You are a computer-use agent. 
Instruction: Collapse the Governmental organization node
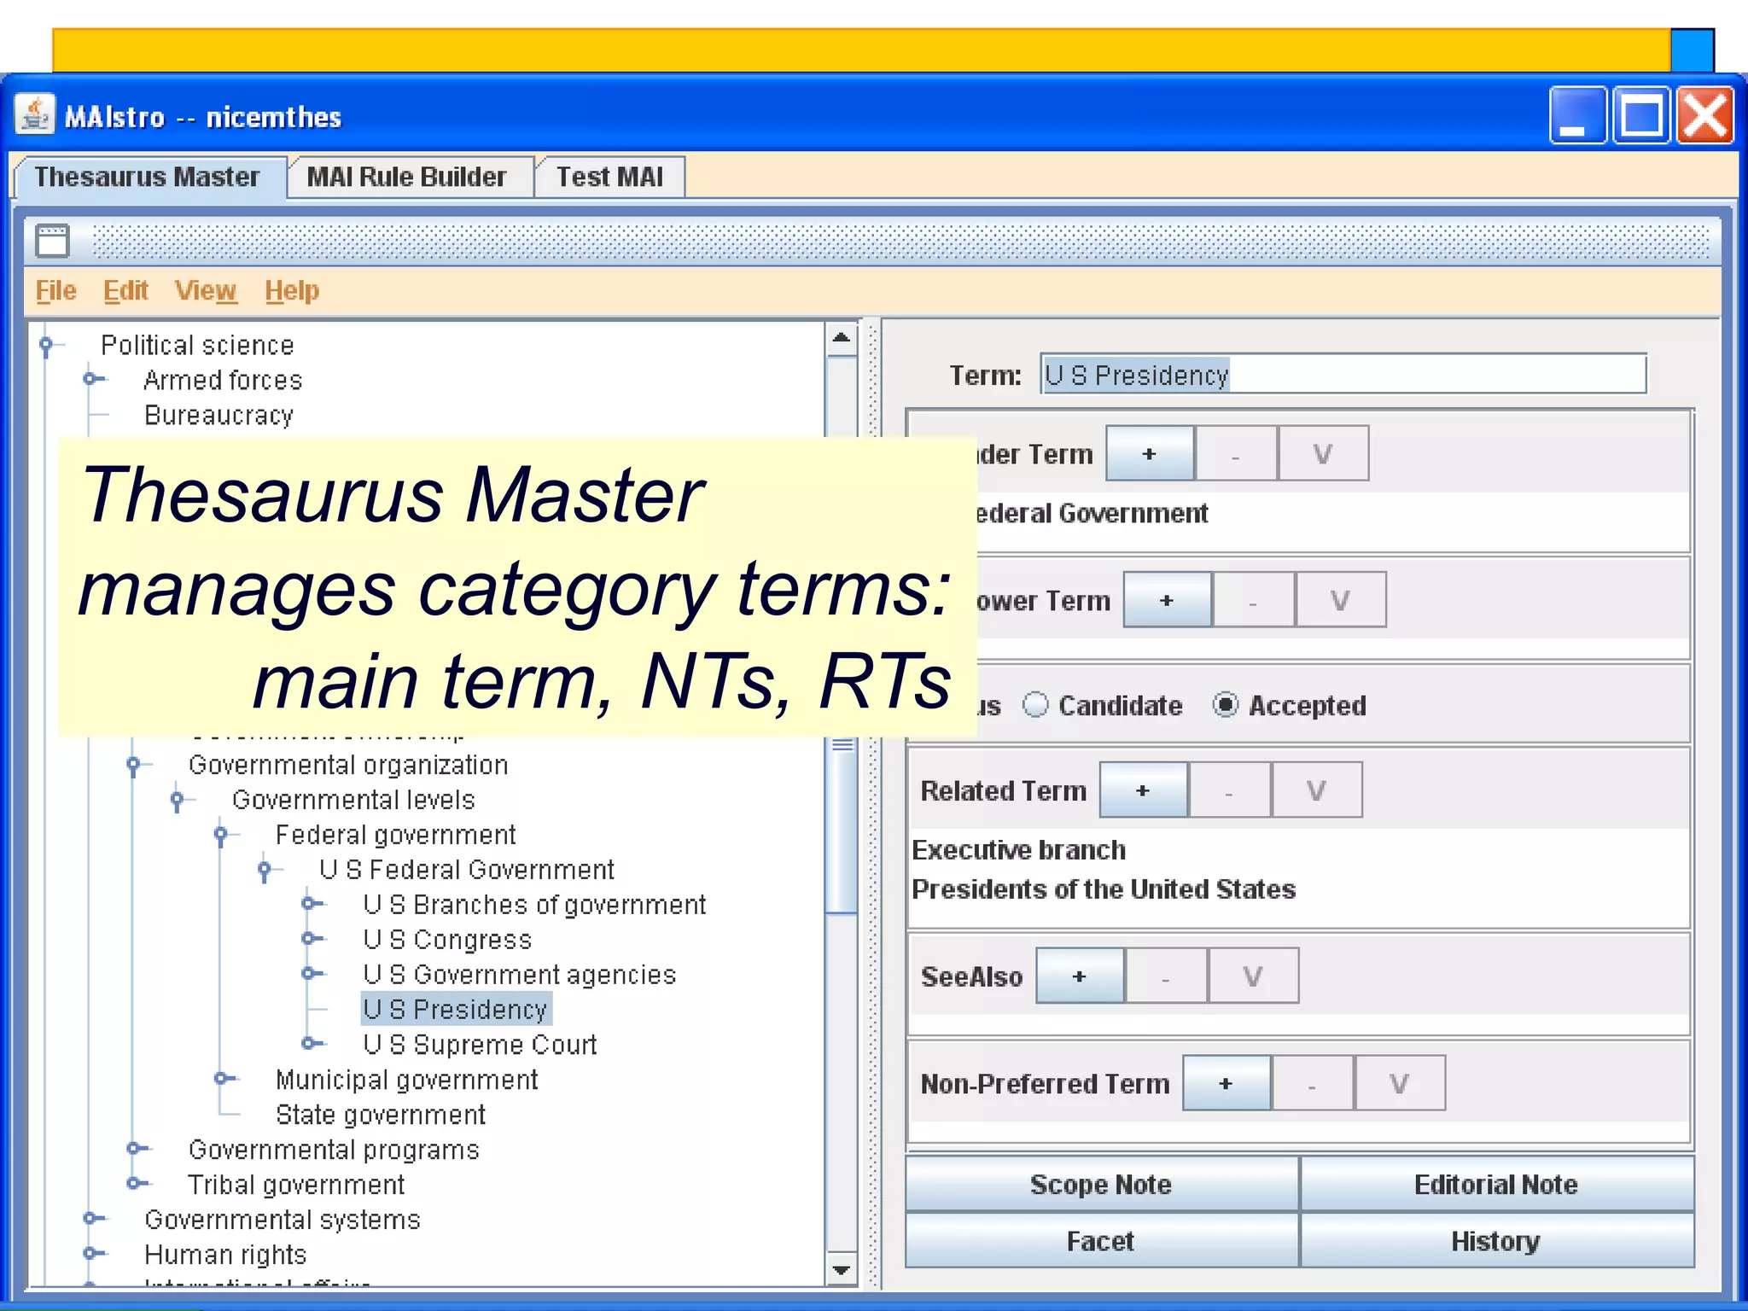pos(134,765)
